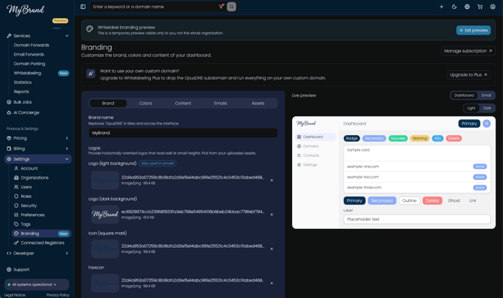Click the Brand name input field
Viewport: 503px width, 298px height.
[183, 133]
